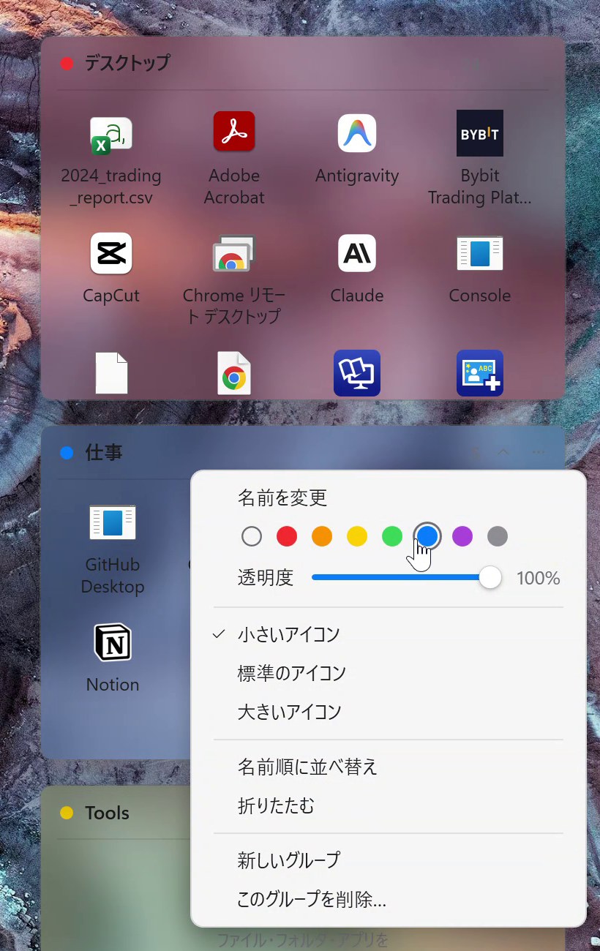This screenshot has height=951, width=600.
Task: Open the 2024_trading_report.csv file icon
Action: tap(111, 135)
